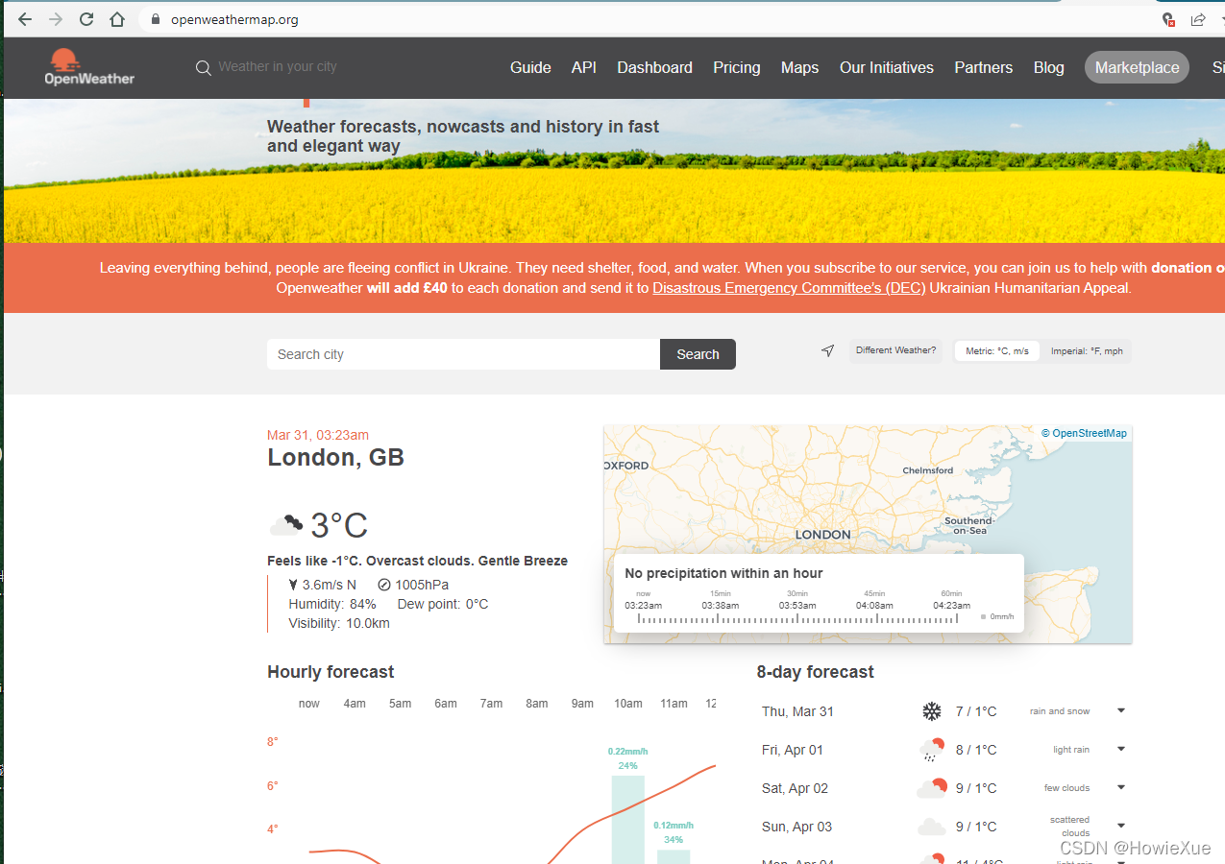Focus the Weather in your city field
The height and width of the screenshot is (864, 1225).
point(277,67)
